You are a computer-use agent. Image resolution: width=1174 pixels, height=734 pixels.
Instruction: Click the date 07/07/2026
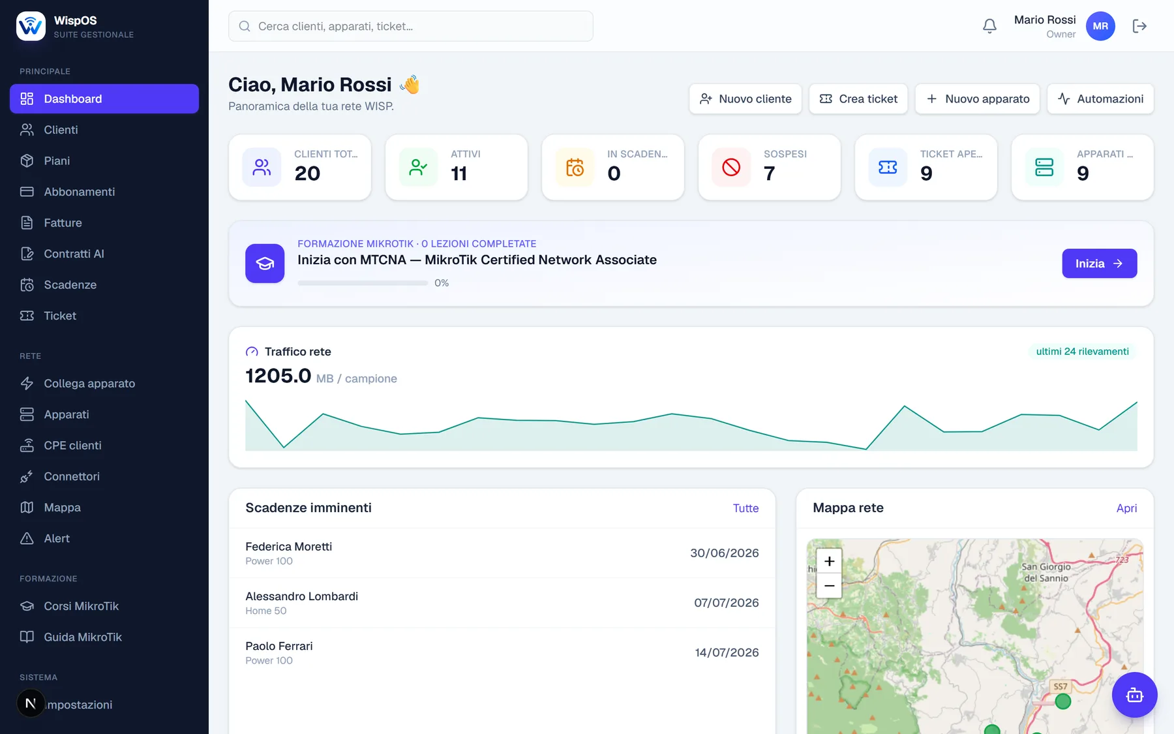[x=727, y=603]
